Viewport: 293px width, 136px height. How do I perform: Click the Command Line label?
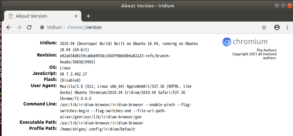pos(40,104)
